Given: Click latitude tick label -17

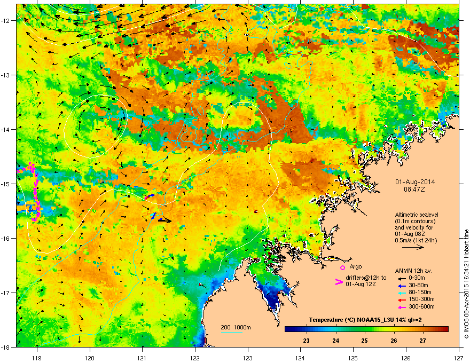Looking at the screenshot, I should click(5, 293).
